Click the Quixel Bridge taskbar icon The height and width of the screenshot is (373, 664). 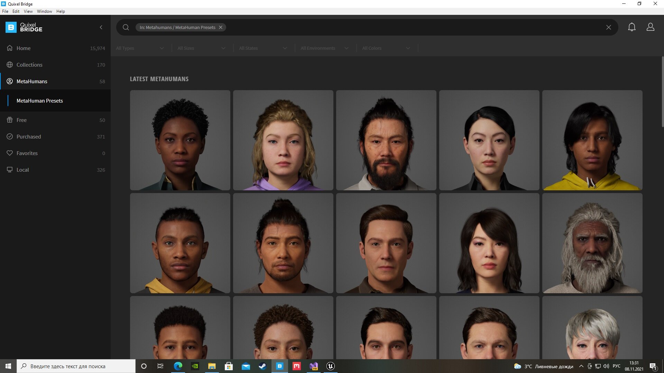coord(280,366)
